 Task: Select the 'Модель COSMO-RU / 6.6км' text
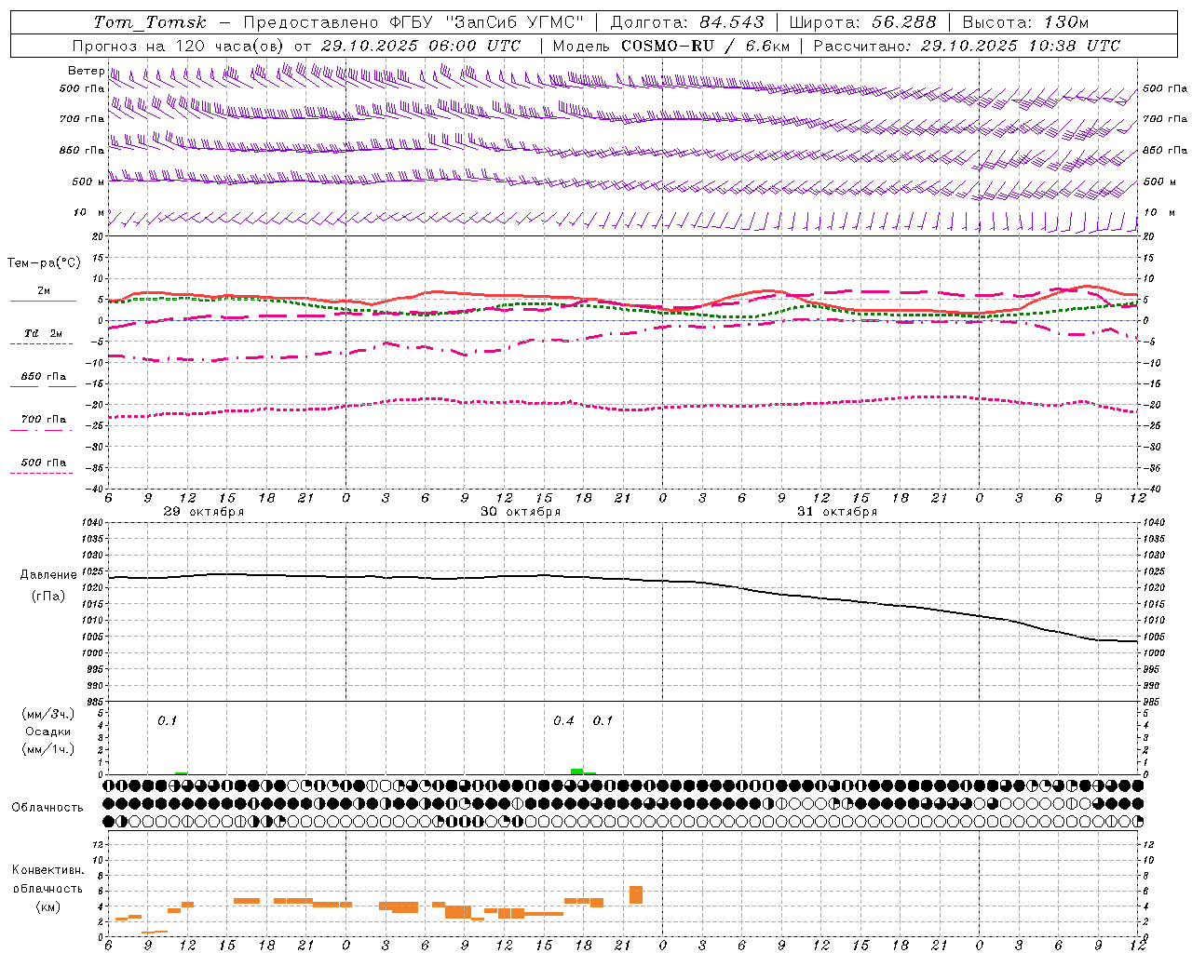coord(671,46)
